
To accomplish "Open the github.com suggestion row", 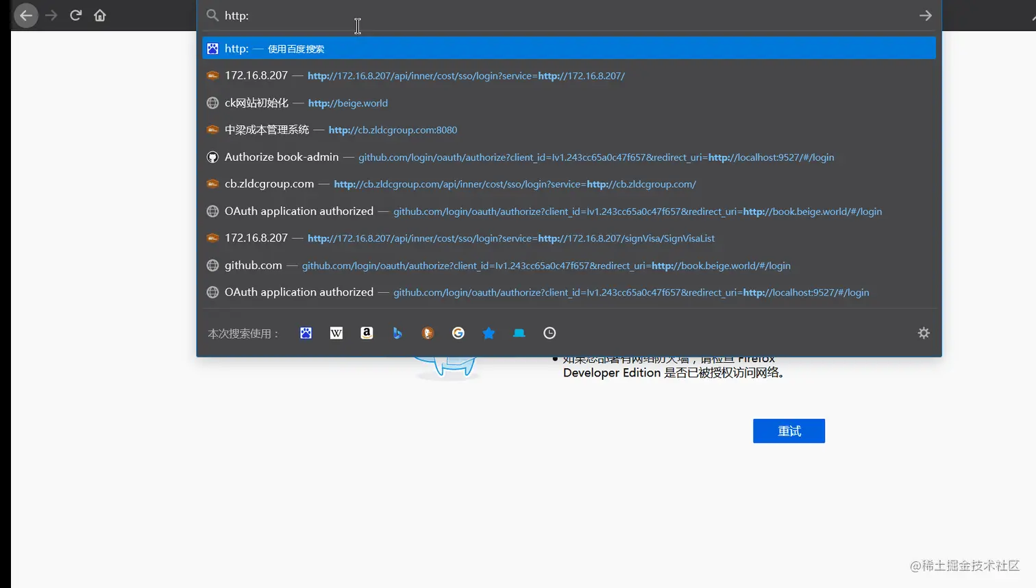I will point(569,265).
